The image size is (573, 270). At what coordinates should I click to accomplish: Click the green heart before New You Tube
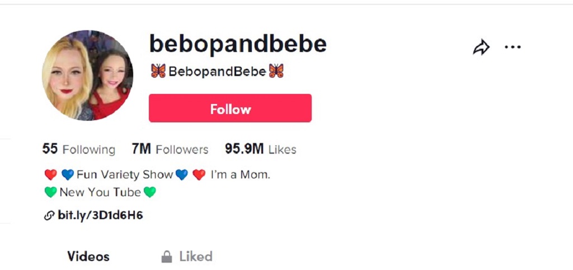(x=51, y=192)
